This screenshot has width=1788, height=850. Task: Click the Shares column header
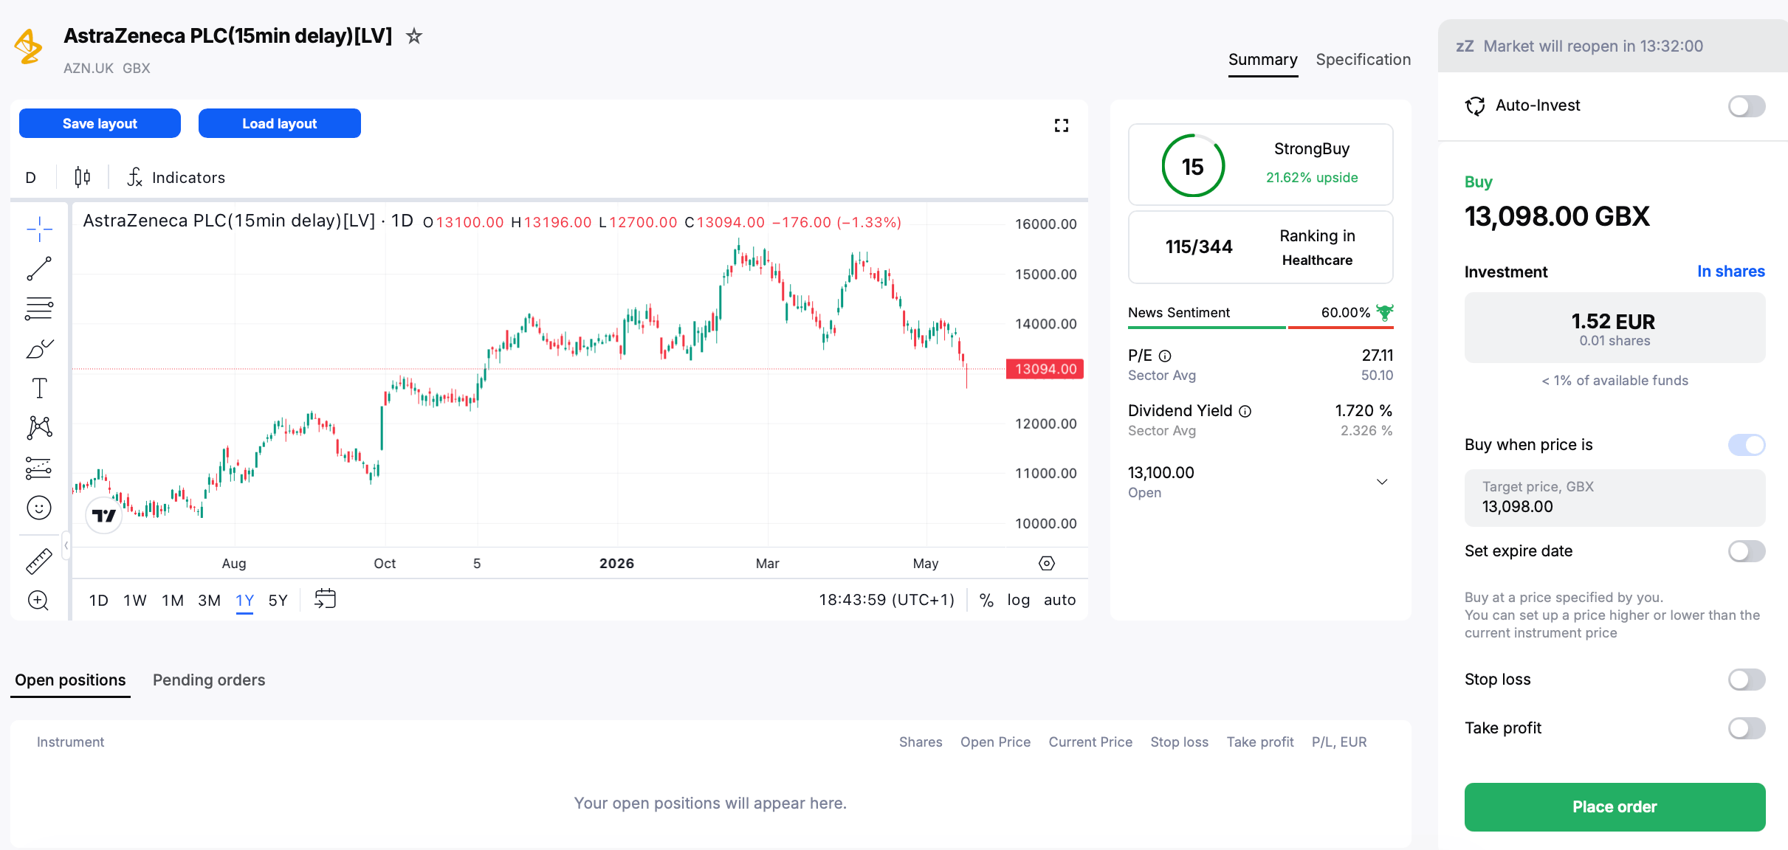click(921, 742)
